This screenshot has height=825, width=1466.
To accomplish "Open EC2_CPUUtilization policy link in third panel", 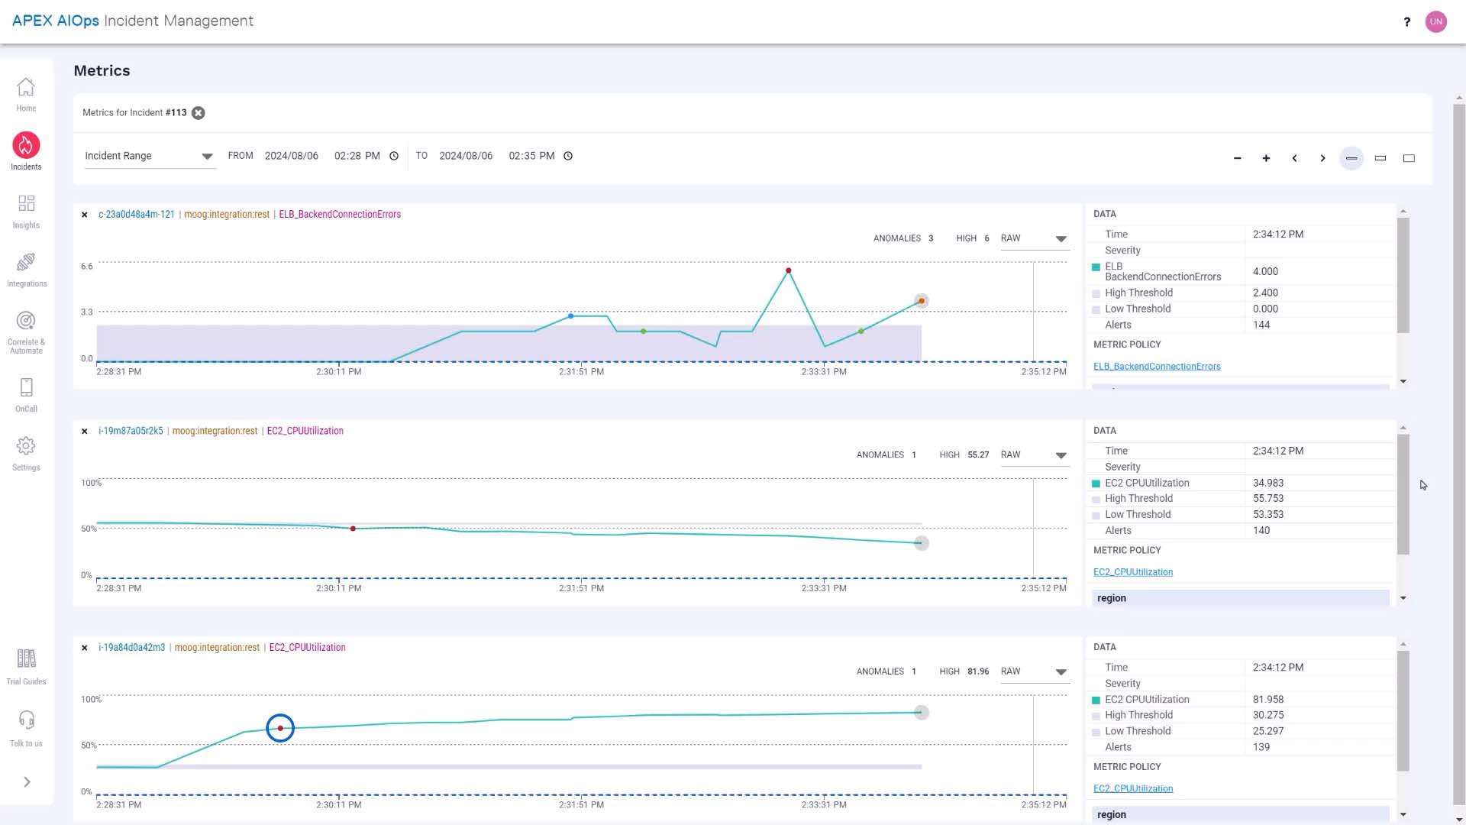I will pos(1133,788).
